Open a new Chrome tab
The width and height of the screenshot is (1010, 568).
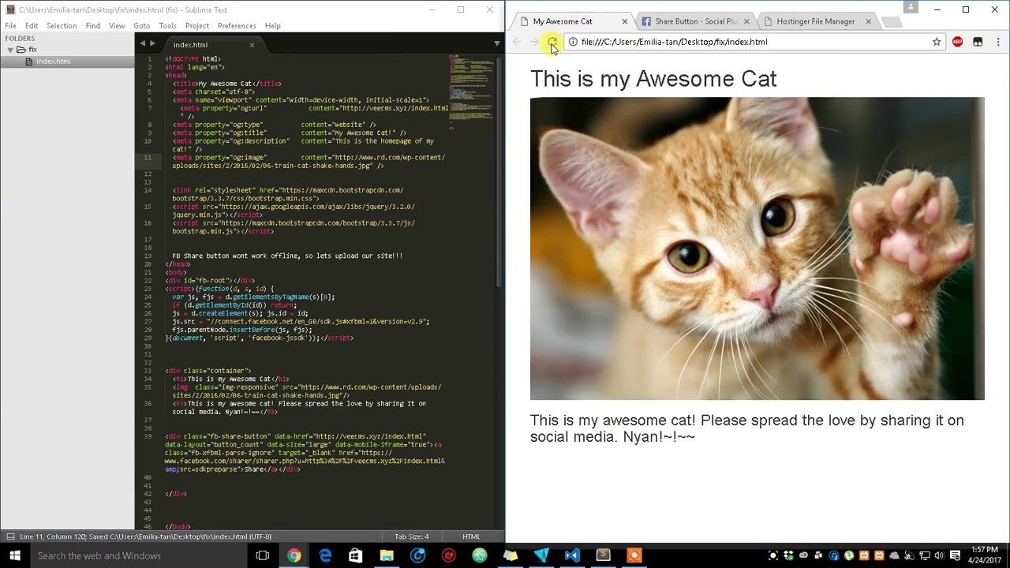[891, 21]
